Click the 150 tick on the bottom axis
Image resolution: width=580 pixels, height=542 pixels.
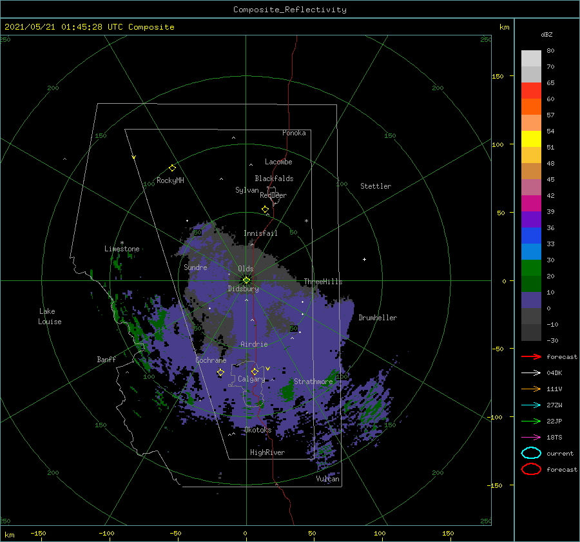point(448,533)
